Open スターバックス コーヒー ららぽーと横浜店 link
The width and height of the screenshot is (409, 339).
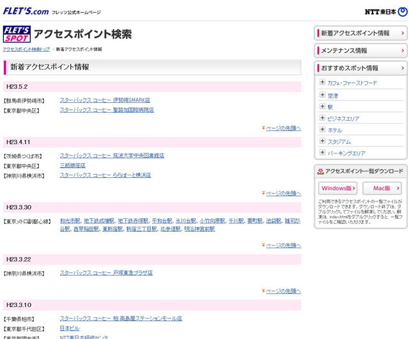coord(105,175)
